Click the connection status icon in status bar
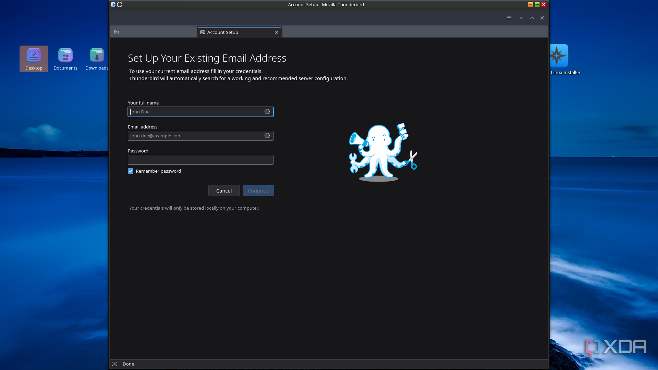Screen dimensions: 658x370 tap(114, 364)
